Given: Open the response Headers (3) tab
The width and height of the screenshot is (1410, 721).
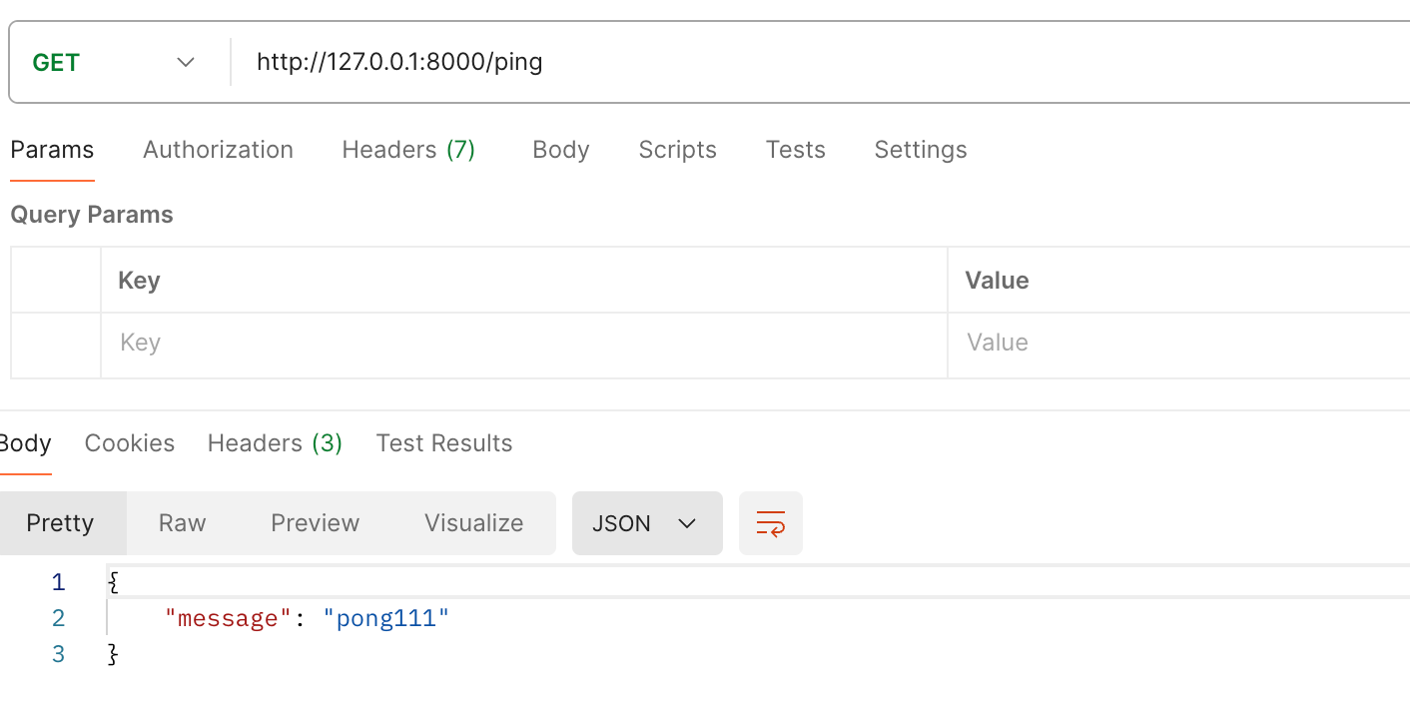Looking at the screenshot, I should (x=274, y=442).
